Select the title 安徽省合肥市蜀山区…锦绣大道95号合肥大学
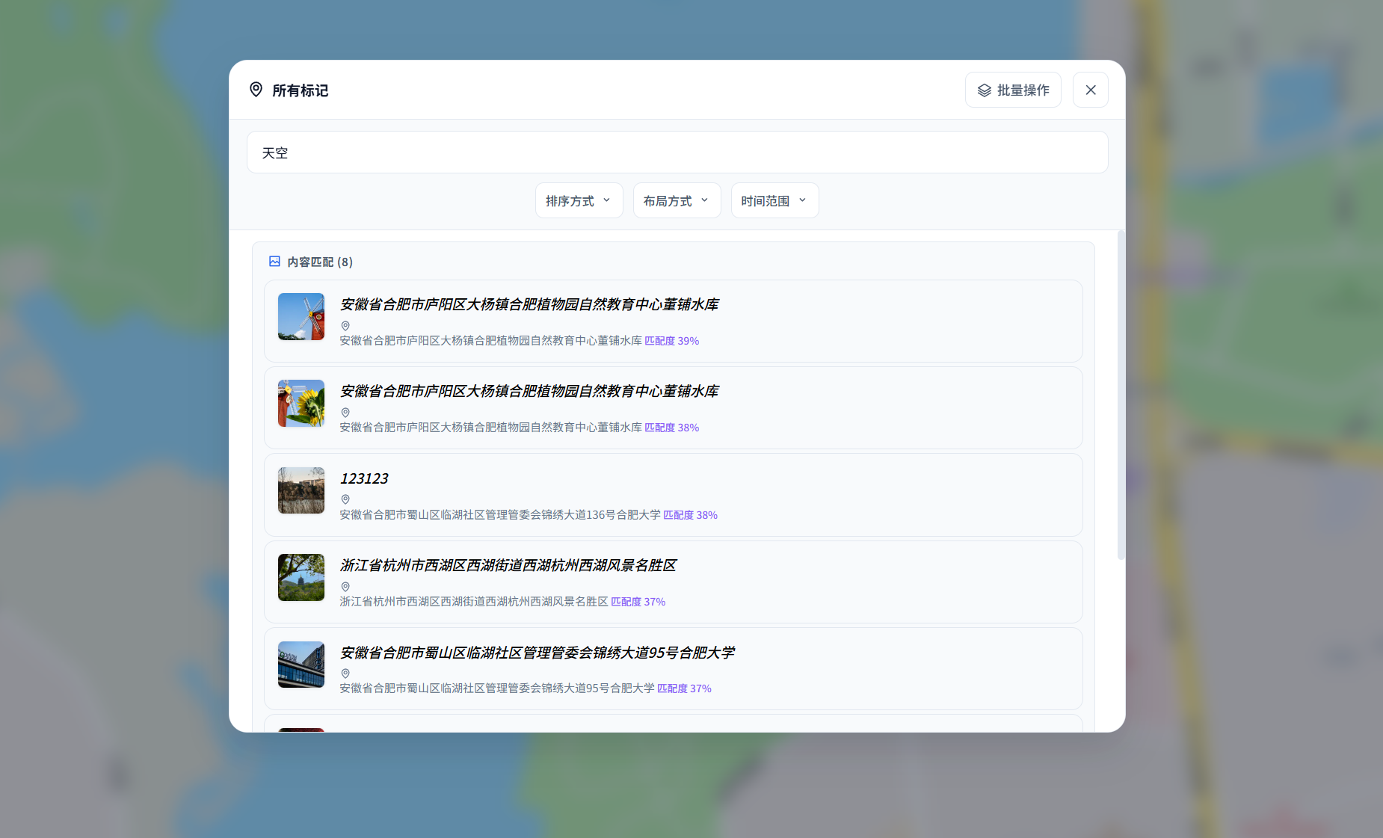The image size is (1383, 838). click(538, 653)
